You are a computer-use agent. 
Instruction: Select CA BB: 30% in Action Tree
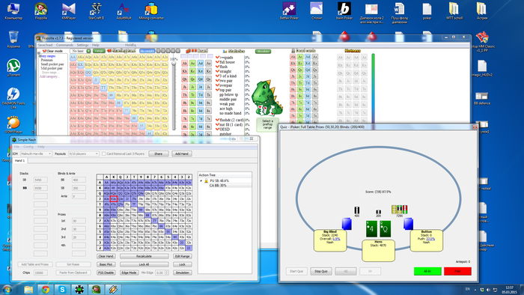218,186
